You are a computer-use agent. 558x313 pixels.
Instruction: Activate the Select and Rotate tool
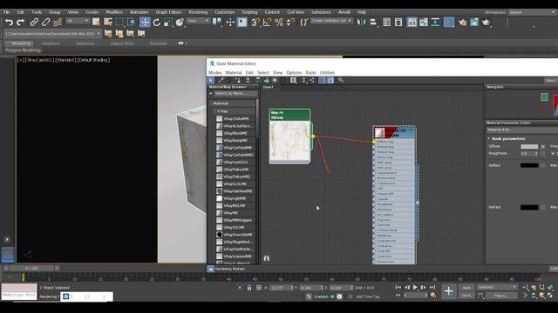(157, 23)
